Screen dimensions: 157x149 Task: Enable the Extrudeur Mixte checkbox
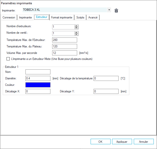[x=8, y=59]
